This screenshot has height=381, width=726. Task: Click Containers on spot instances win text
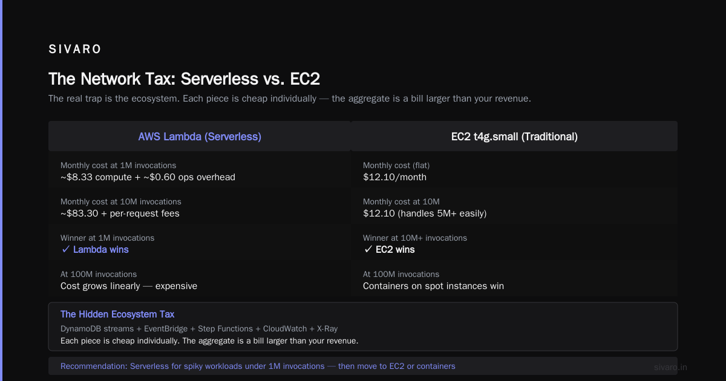[x=433, y=286]
